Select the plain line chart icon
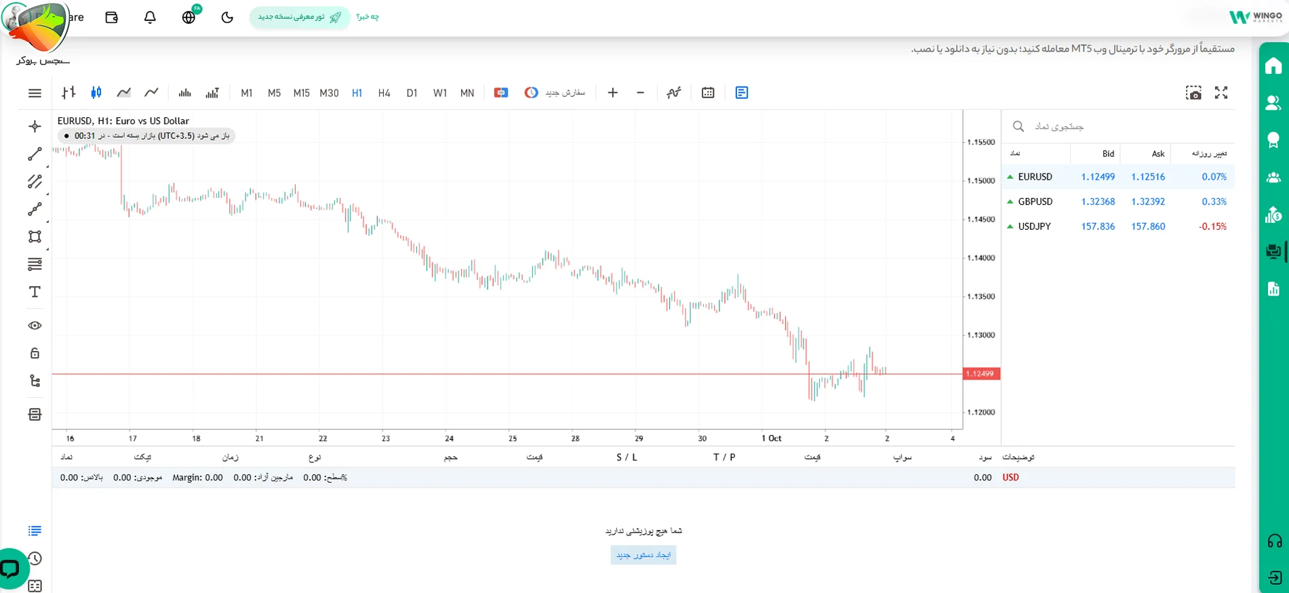 (151, 93)
